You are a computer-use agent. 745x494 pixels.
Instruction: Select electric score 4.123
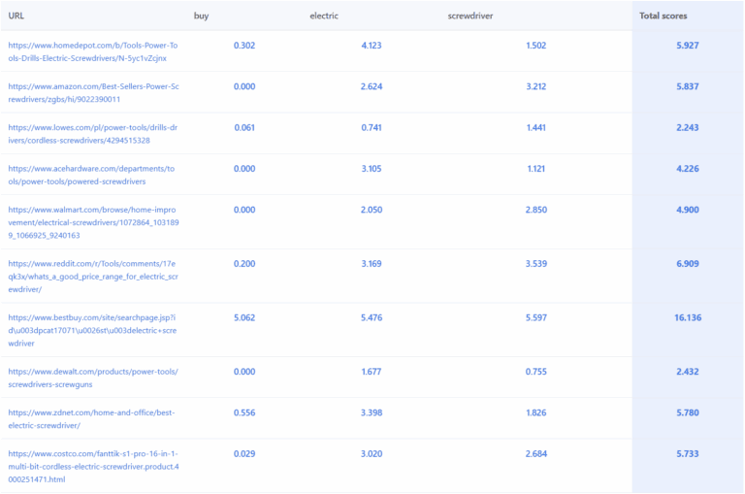[x=372, y=46]
